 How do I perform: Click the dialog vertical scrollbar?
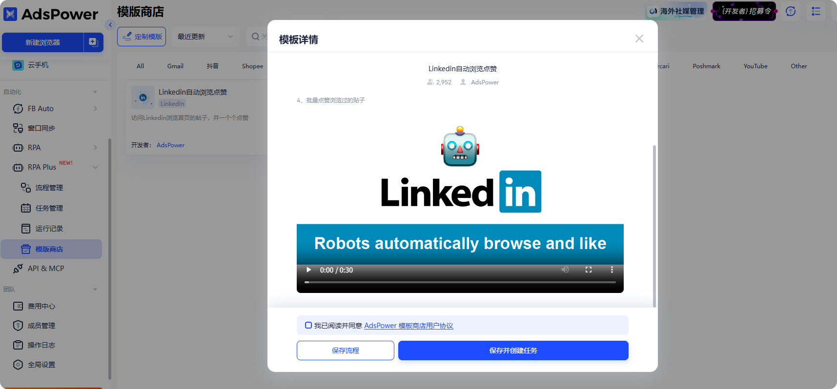[654, 226]
